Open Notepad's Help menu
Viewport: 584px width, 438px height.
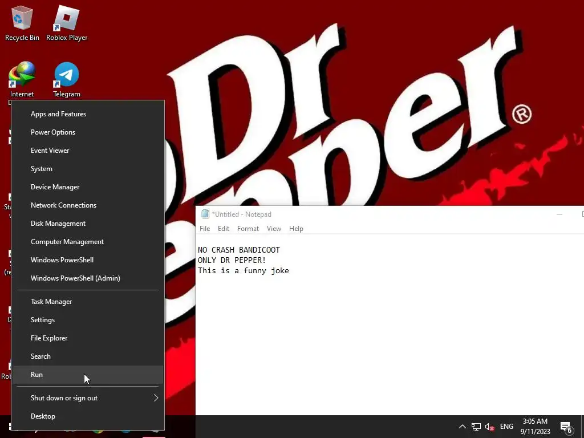[296, 229]
